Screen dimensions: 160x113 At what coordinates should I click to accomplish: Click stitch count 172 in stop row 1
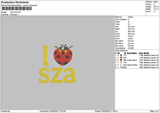pos(125,55)
